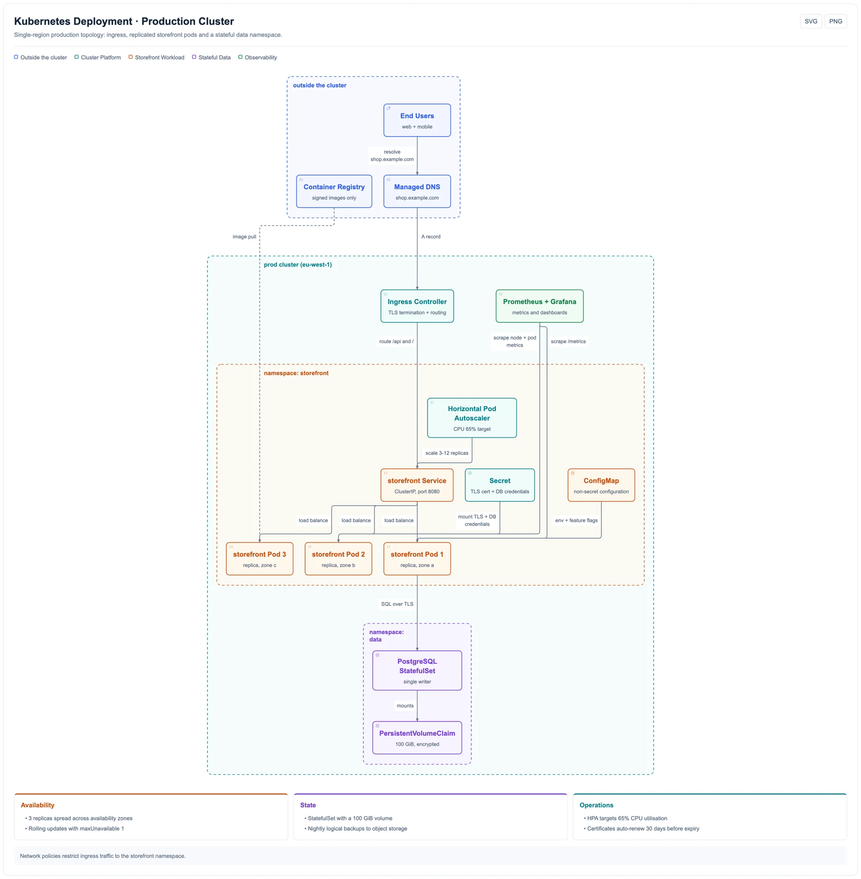The height and width of the screenshot is (879, 861).
Task: Click the cloud icon in Managed DNS node
Action: [389, 179]
